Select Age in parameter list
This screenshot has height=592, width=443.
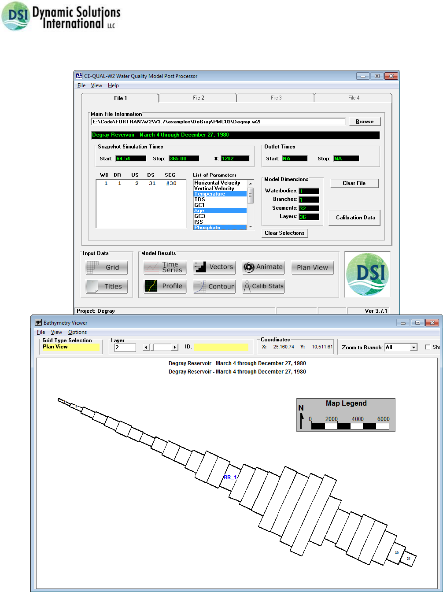point(220,211)
